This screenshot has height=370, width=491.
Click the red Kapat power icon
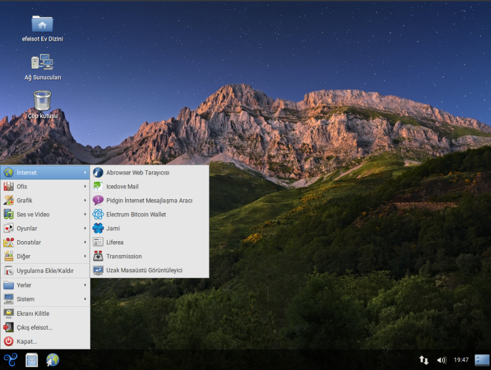[x=9, y=341]
